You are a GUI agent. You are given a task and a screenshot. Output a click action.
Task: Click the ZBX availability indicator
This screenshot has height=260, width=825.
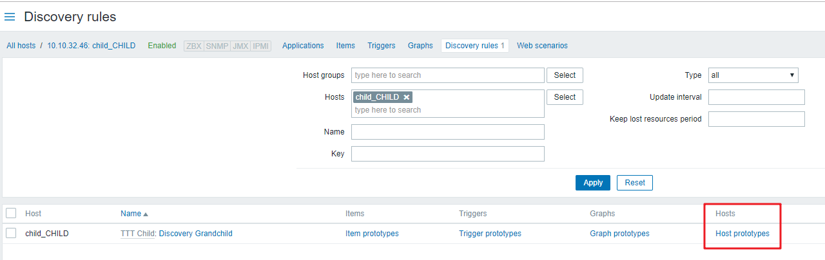click(194, 46)
